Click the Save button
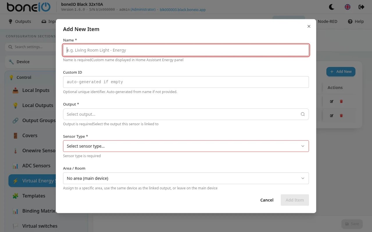Screen dimensions: 372x232 pyautogui.click(x=352, y=224)
